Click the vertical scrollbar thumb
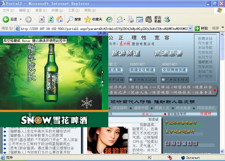Viewport: 225px width, 161px height. [222, 48]
